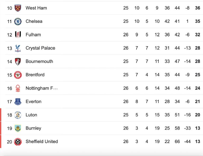Click the Brentford bee crest
Screen dimensions: 203x156
pos(18,75)
